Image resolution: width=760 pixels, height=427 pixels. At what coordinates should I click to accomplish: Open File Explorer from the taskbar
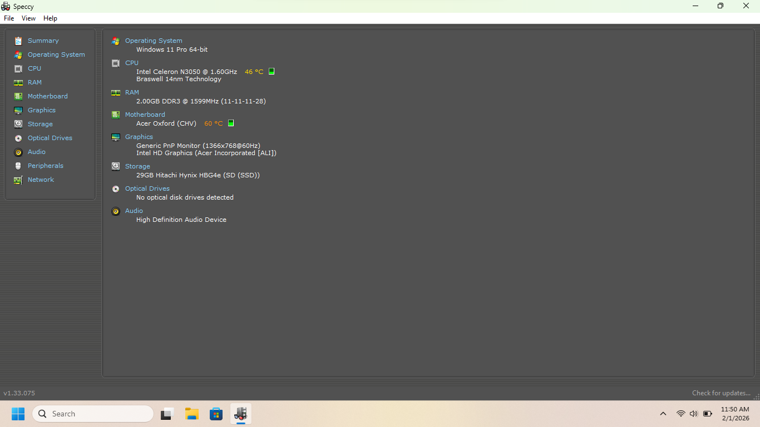192,414
